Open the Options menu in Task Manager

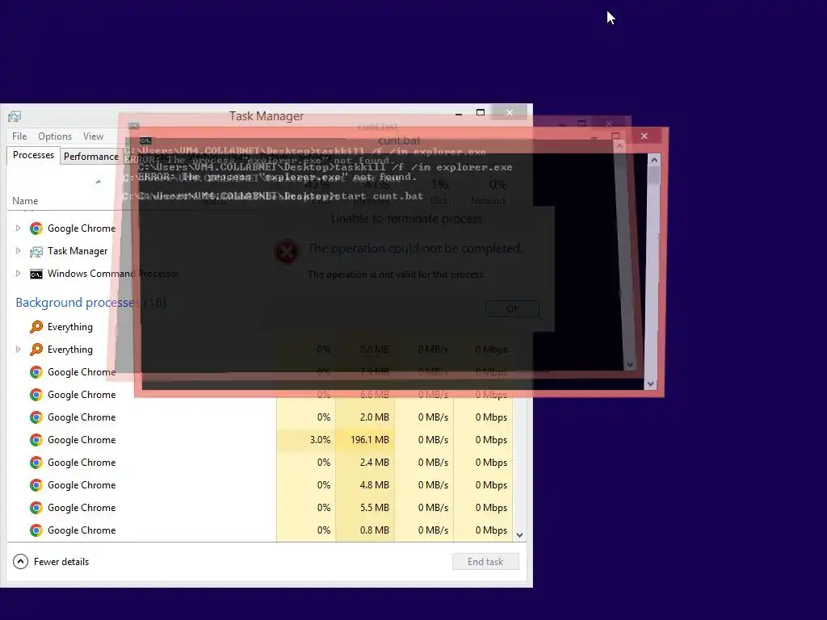55,136
